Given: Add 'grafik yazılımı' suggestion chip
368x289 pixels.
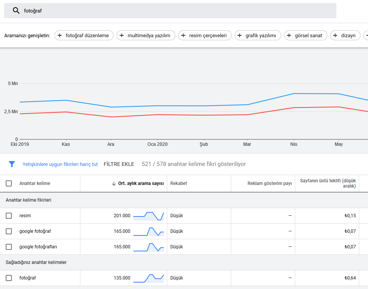Looking at the screenshot, I should point(258,35).
